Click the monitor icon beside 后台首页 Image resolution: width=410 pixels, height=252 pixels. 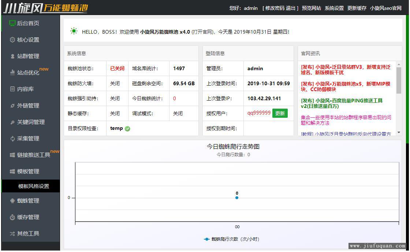tap(12, 23)
